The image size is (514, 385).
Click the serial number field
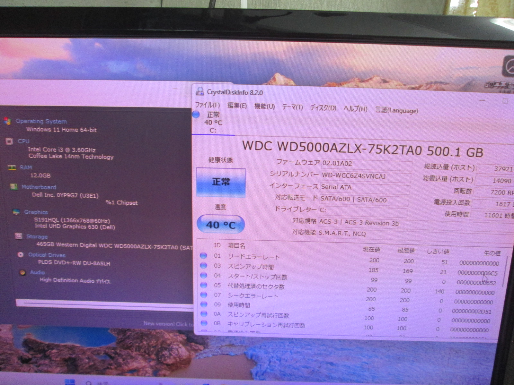coord(366,176)
